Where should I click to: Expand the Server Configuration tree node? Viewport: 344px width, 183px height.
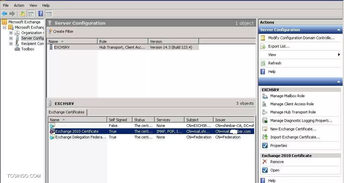11,38
